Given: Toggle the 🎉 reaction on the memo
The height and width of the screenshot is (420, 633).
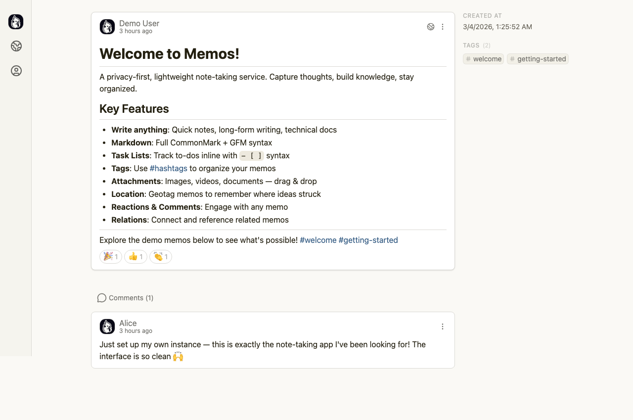Looking at the screenshot, I should (x=110, y=257).
